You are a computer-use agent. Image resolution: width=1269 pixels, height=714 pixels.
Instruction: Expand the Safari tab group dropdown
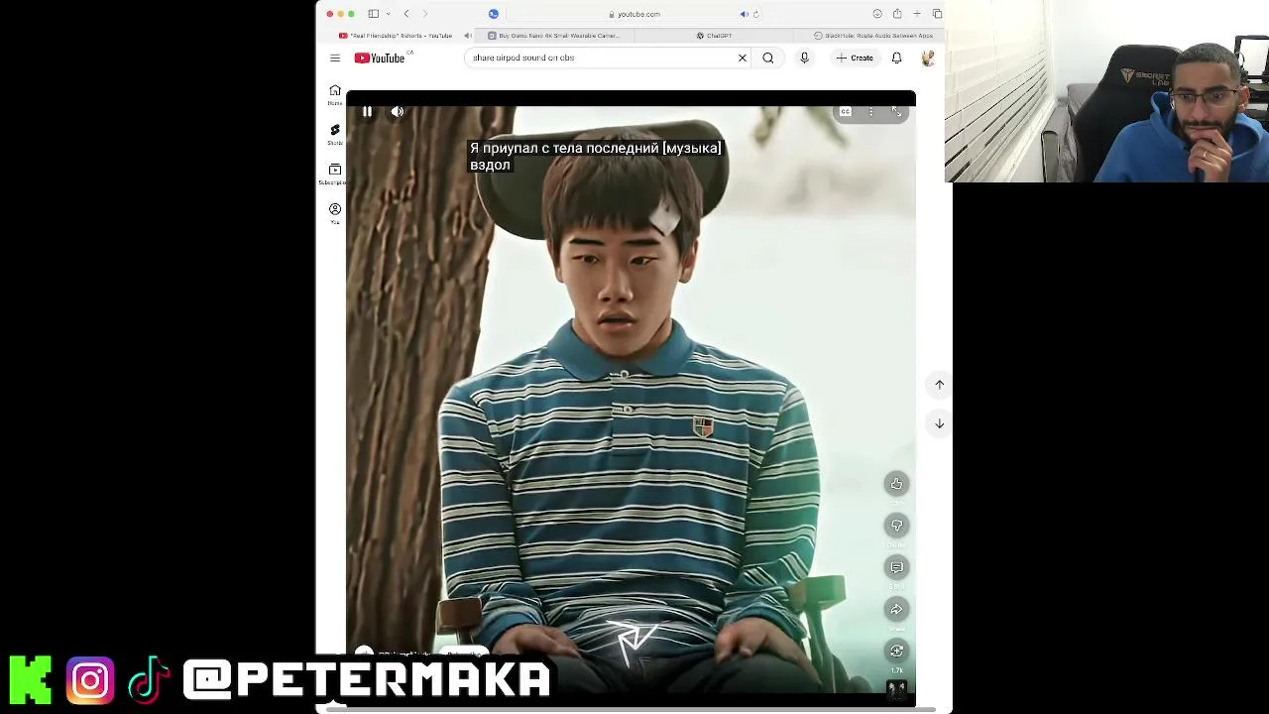coord(388,14)
